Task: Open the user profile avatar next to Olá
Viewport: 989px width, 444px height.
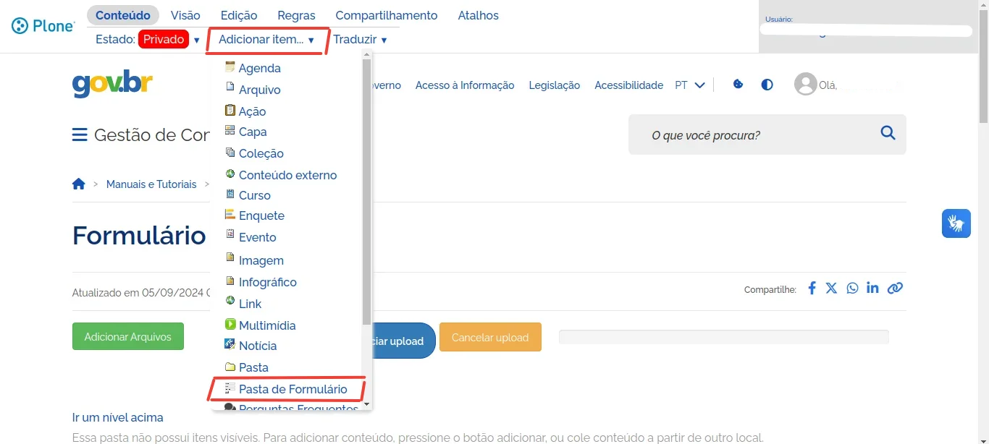Action: (806, 84)
